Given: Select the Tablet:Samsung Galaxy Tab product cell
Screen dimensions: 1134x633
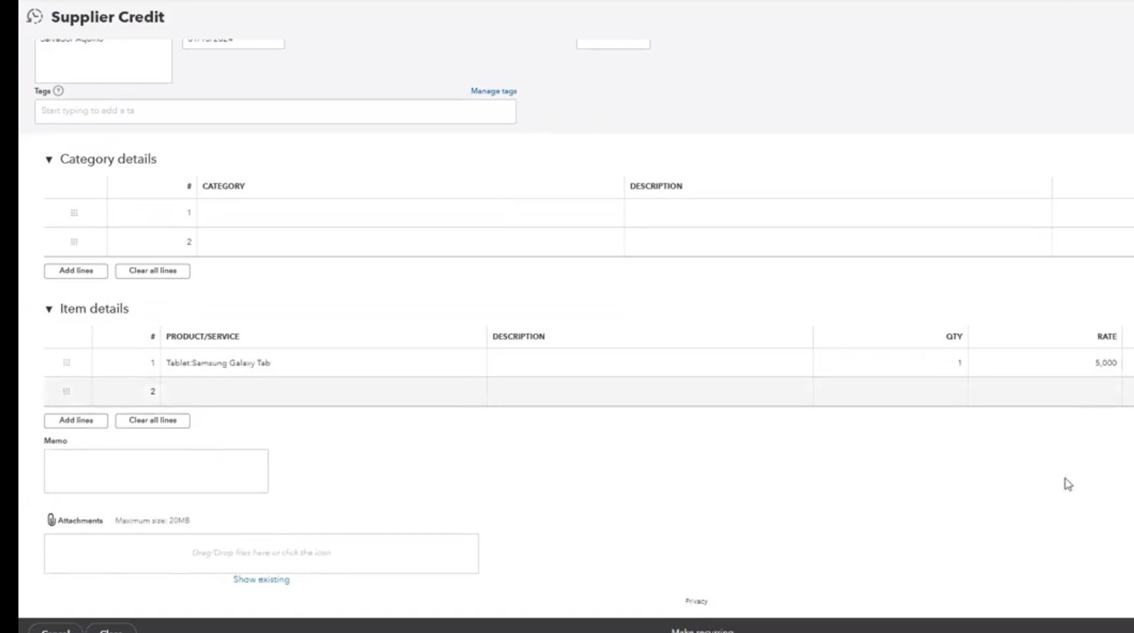Looking at the screenshot, I should [324, 363].
